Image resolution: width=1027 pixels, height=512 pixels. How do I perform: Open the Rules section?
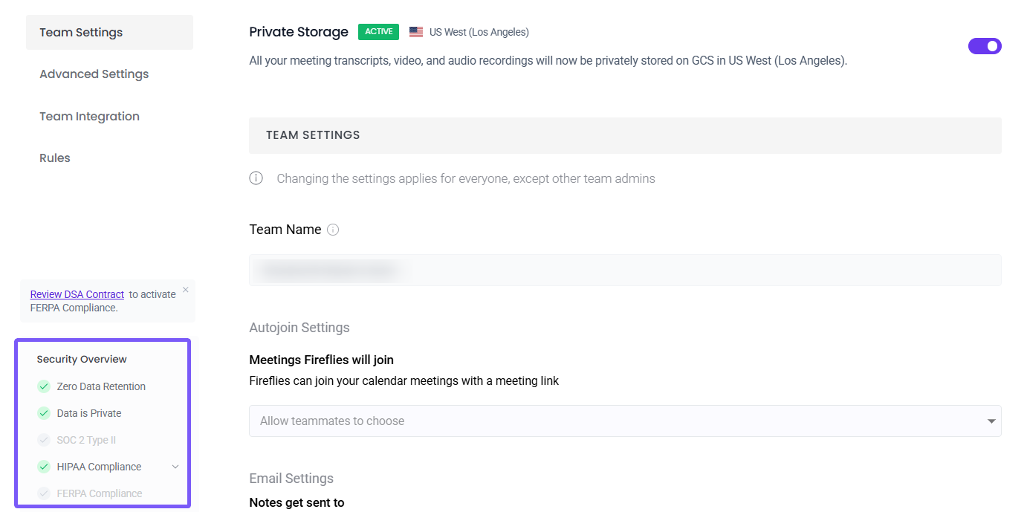pyautogui.click(x=55, y=158)
